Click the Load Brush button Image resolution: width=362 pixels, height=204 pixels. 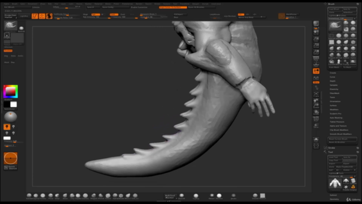tap(335, 9)
